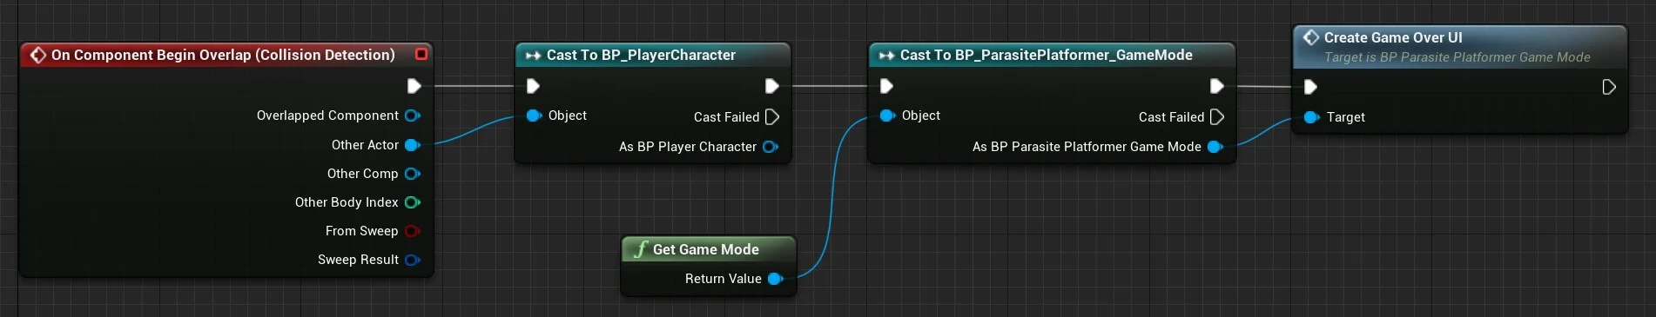Click Get Game Mode Return Value pin
Image resolution: width=1656 pixels, height=317 pixels.
coord(776,279)
